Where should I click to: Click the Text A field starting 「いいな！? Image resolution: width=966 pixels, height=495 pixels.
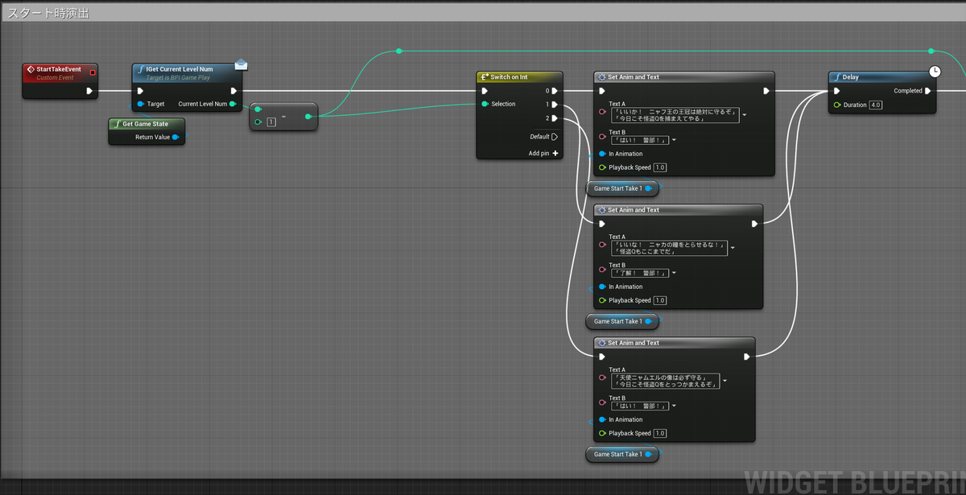tap(668, 248)
